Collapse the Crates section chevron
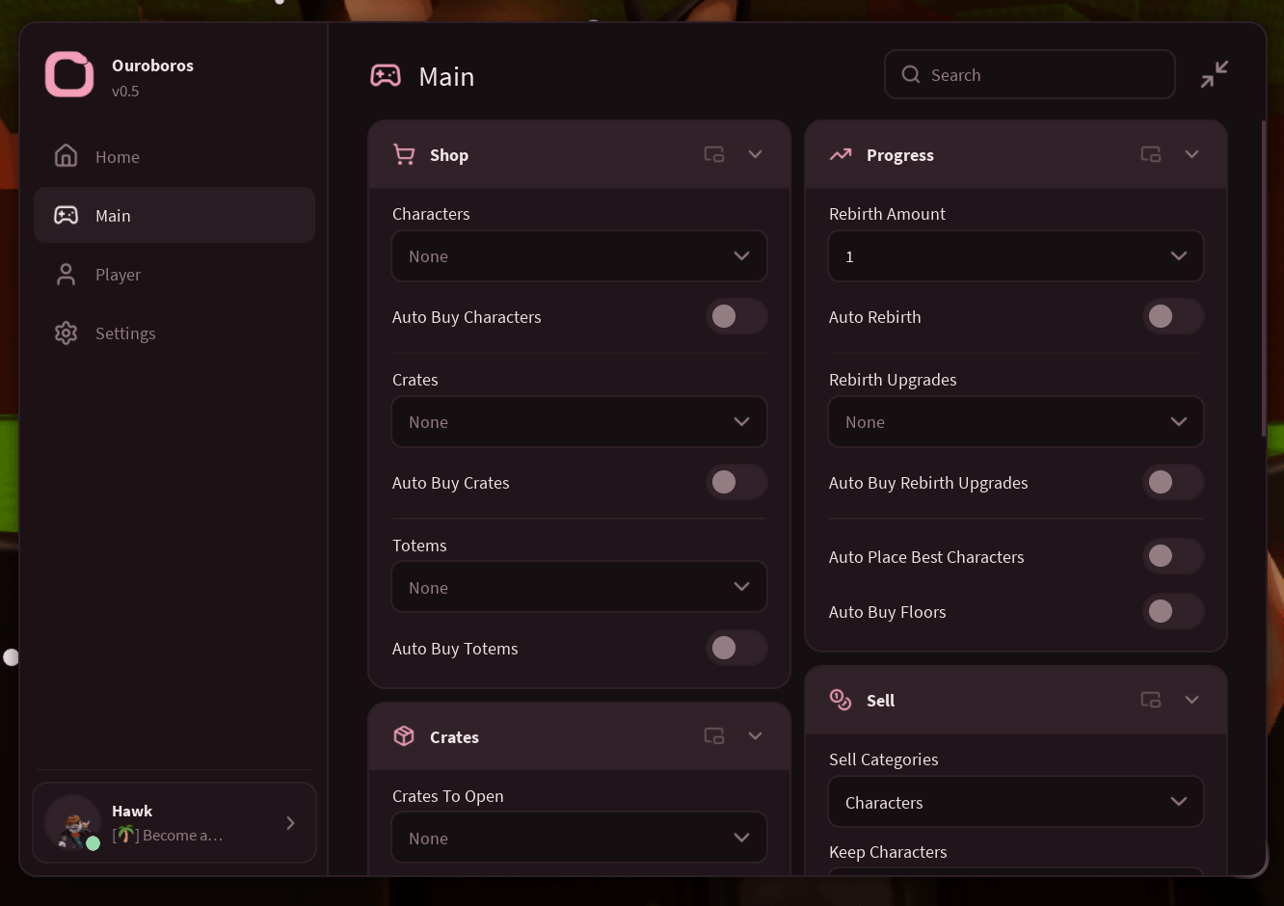1284x906 pixels. tap(755, 736)
